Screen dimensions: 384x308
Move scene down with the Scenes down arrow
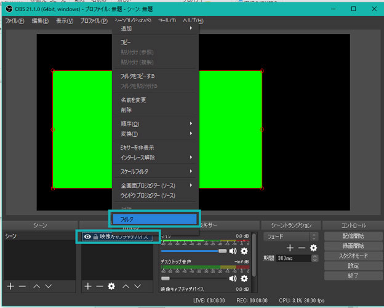[48, 286]
